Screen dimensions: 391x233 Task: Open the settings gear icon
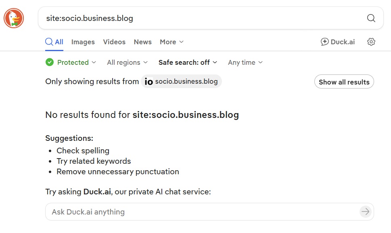coord(371,42)
